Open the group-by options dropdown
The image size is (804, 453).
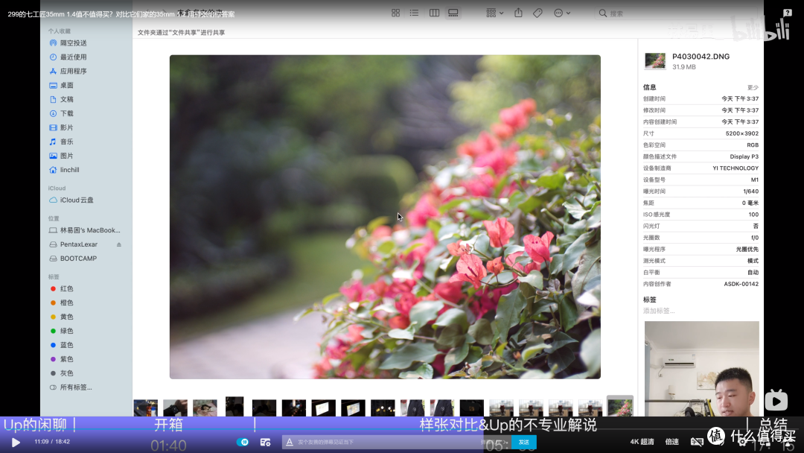[x=495, y=13]
